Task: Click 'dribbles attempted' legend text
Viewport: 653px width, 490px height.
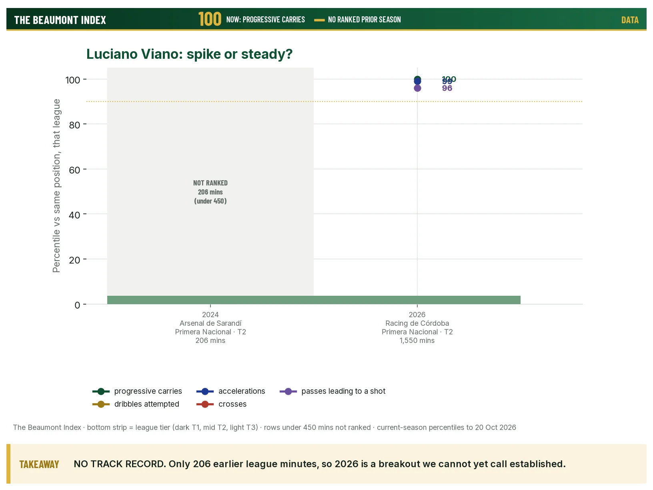Action: [147, 404]
